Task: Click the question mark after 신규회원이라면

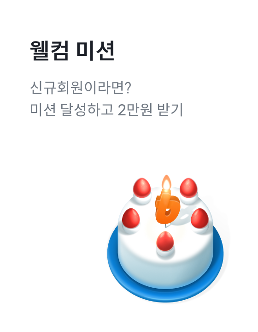Action: pyautogui.click(x=129, y=88)
